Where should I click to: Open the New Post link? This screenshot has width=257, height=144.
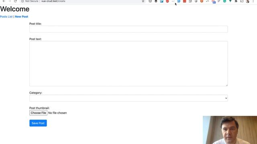point(21,16)
